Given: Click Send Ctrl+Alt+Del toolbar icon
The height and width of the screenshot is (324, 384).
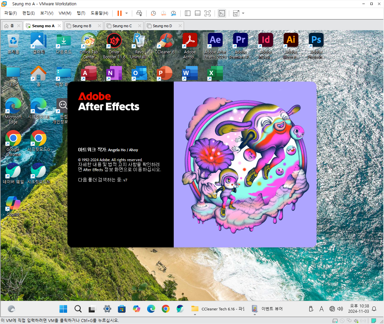Looking at the screenshot, I should (139, 13).
